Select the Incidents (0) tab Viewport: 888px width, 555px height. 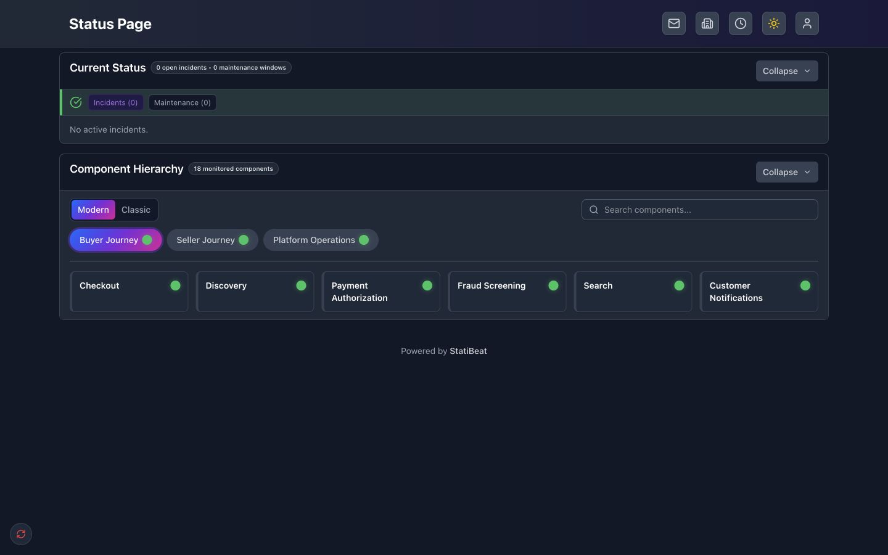115,102
